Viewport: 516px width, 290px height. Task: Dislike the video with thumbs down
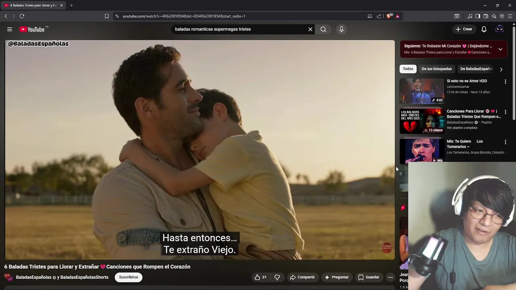277,277
